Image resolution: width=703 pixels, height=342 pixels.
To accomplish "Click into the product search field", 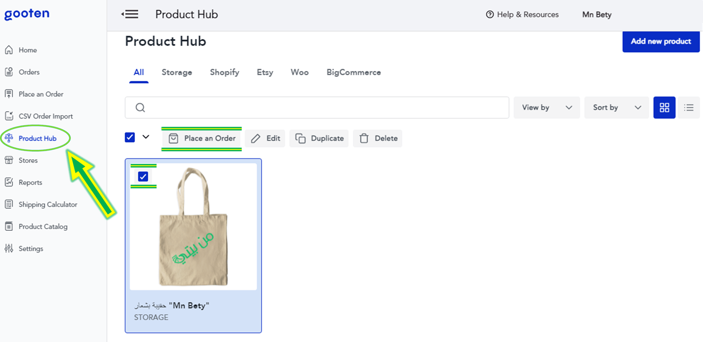I will pos(317,107).
